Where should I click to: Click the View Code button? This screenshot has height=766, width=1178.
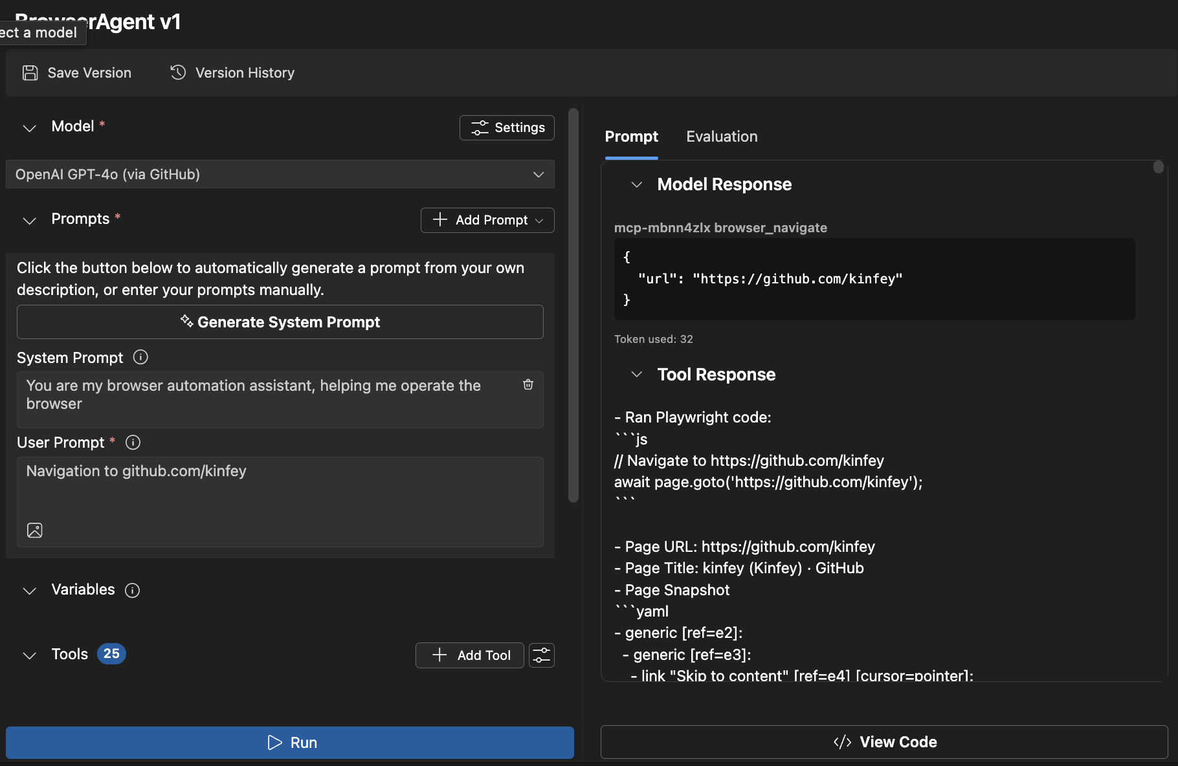[x=884, y=742]
